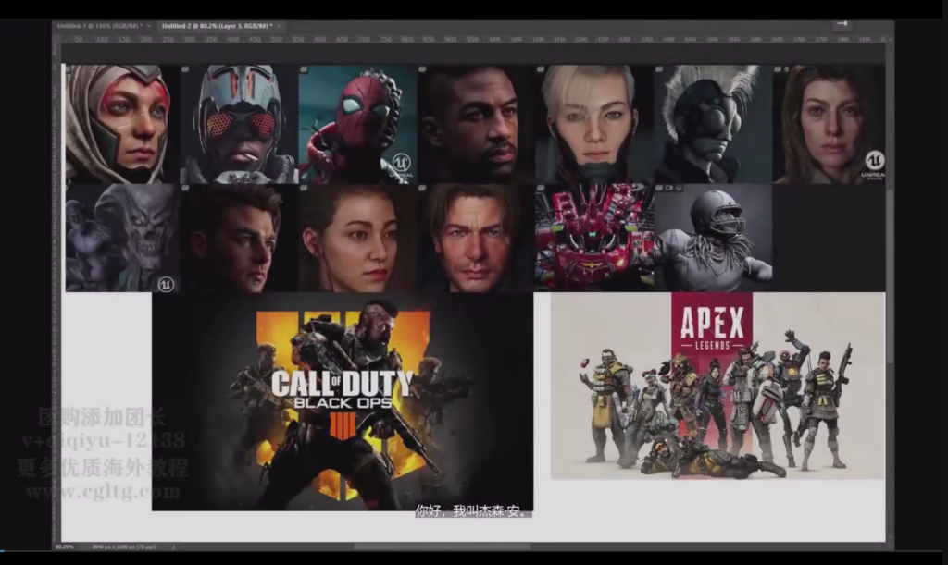Viewport: 948px width, 565px height.
Task: Close the Untitled-2 document tab
Action: (278, 26)
